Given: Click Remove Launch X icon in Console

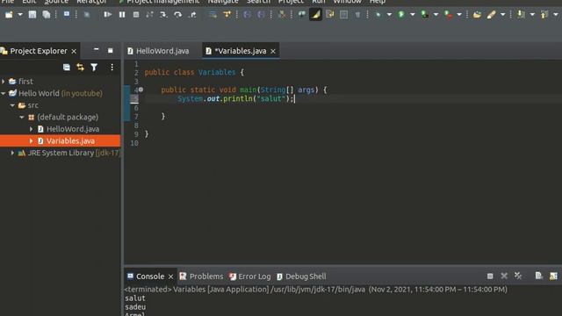Looking at the screenshot, I should (x=504, y=276).
